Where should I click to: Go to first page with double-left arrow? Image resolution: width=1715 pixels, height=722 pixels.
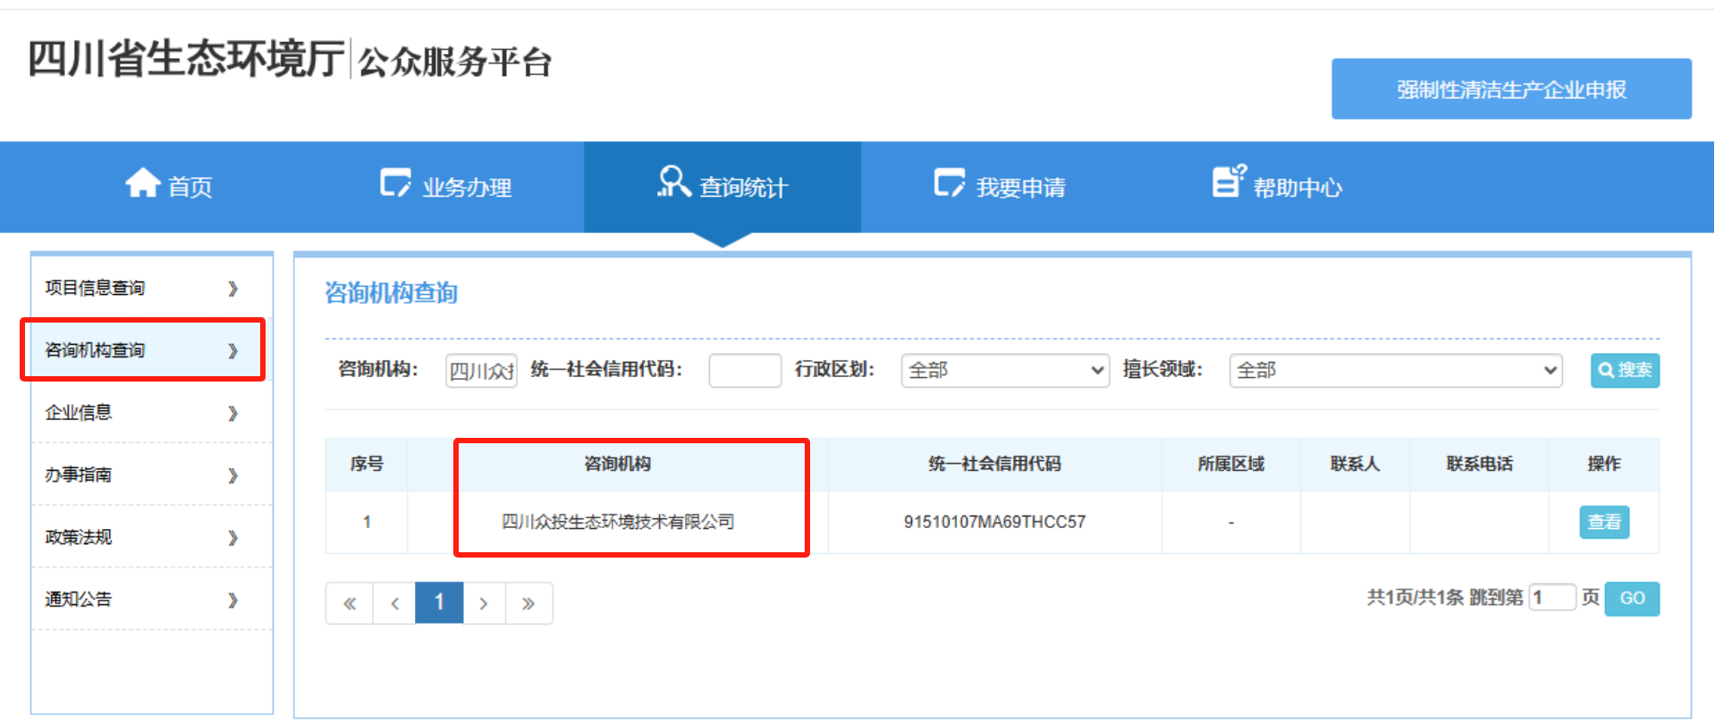click(350, 603)
